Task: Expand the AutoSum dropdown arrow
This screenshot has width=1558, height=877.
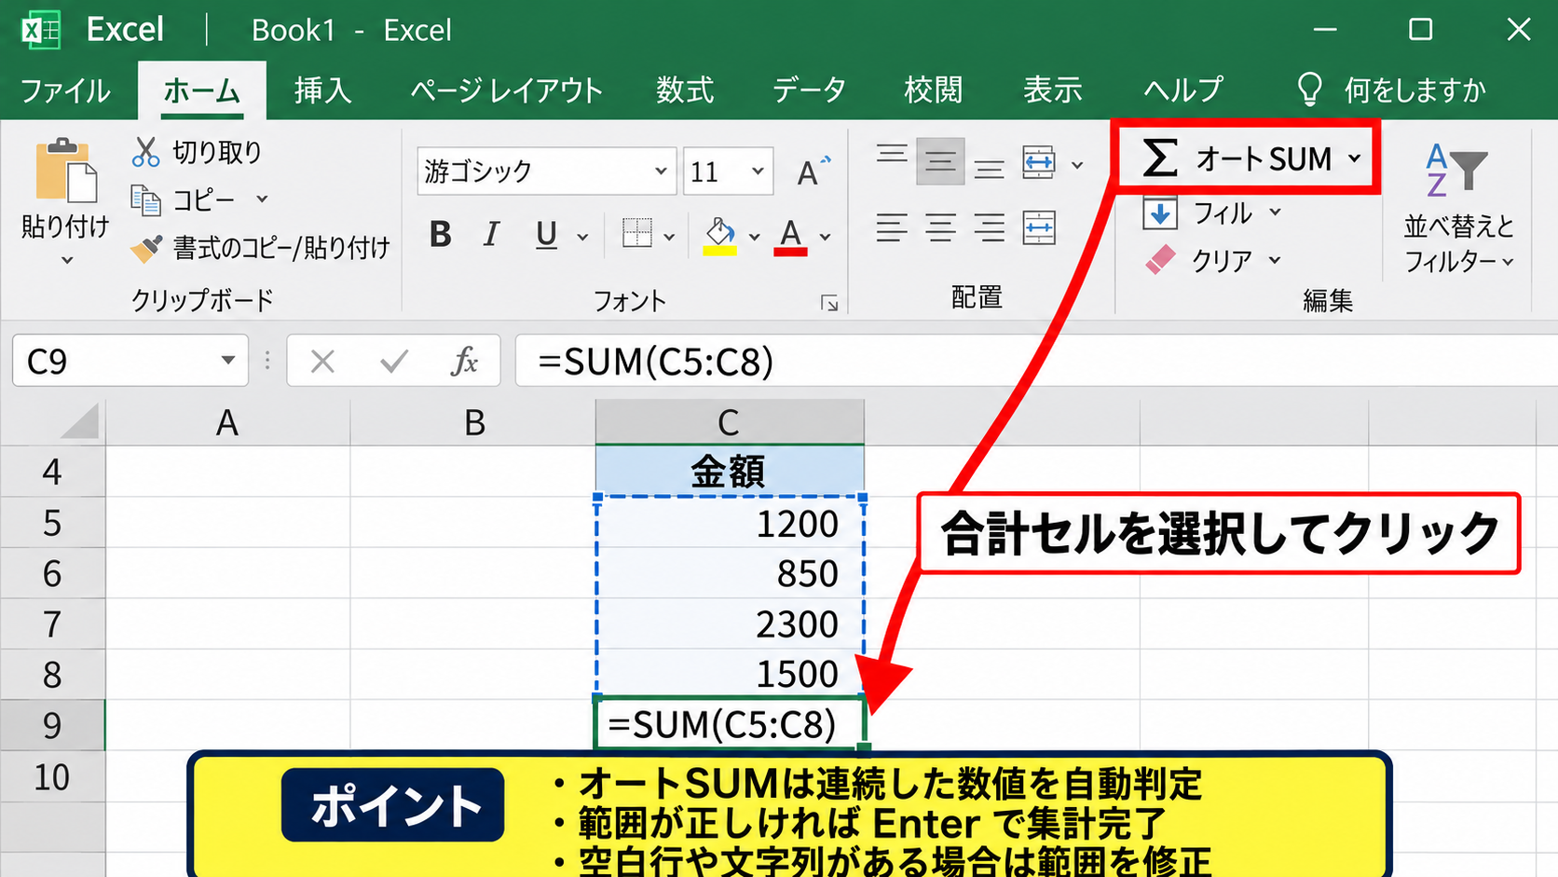Action: coord(1355,158)
